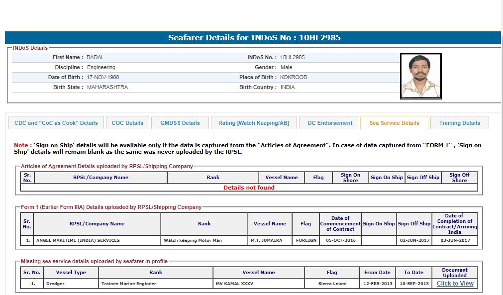This screenshot has height=295, width=503.
Task: Select the date of birth value 17-NOV-1988
Action: click(103, 77)
